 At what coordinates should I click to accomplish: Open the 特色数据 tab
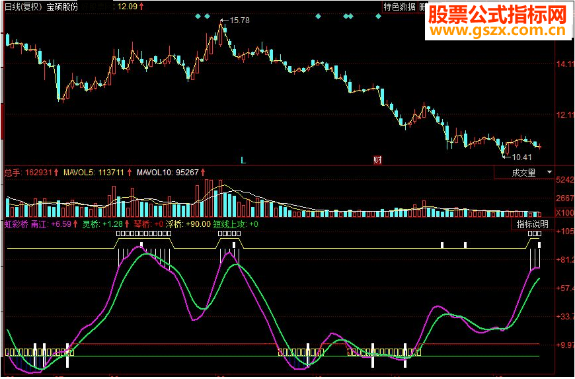click(x=399, y=7)
